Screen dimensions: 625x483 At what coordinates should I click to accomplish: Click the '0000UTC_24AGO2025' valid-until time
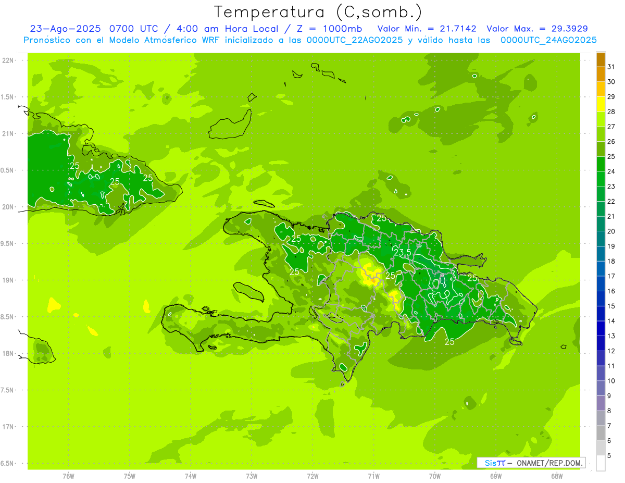(x=548, y=40)
